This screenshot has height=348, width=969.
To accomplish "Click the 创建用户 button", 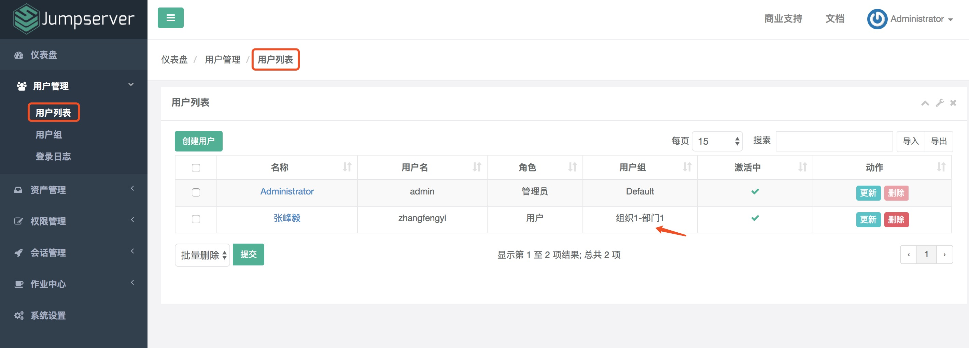I will tap(198, 141).
